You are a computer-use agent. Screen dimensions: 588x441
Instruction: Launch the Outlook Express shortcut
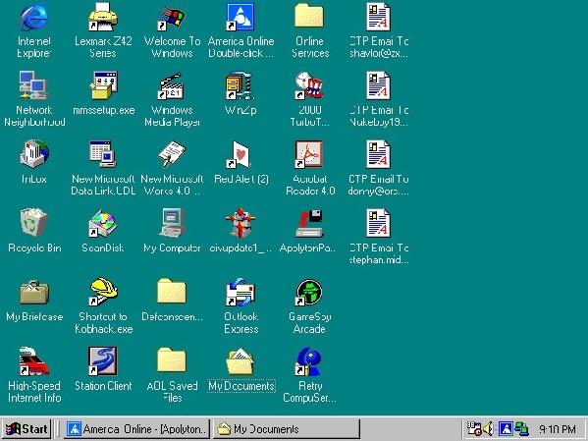pos(241,292)
